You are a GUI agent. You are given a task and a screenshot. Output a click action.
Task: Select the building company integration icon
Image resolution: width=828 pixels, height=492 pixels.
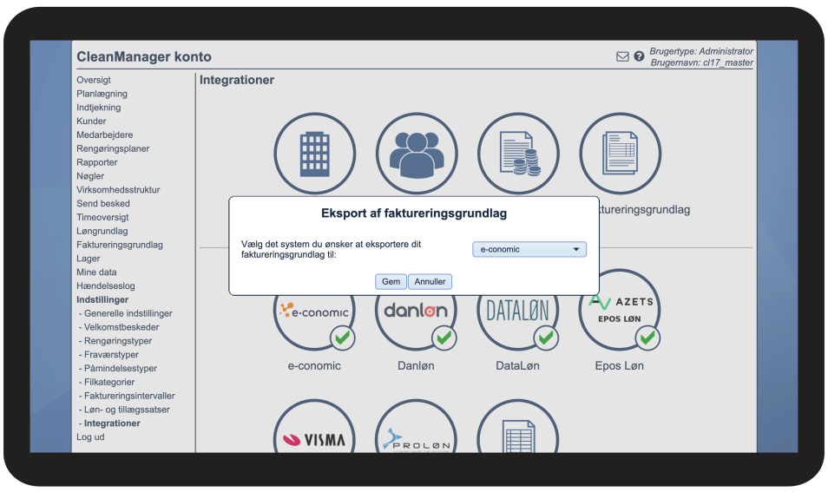coord(315,154)
